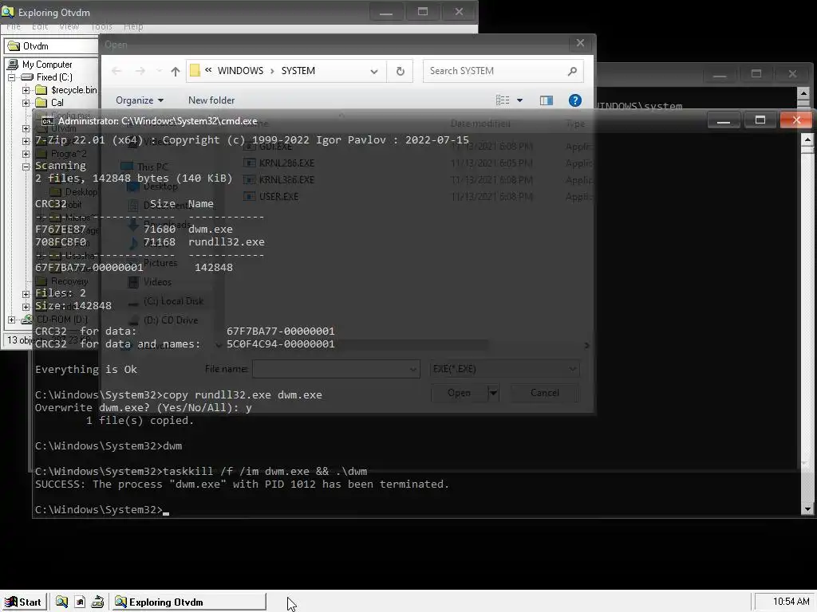Open the Otvdm folder dropdown in explorer
817x612 pixels.
52,45
